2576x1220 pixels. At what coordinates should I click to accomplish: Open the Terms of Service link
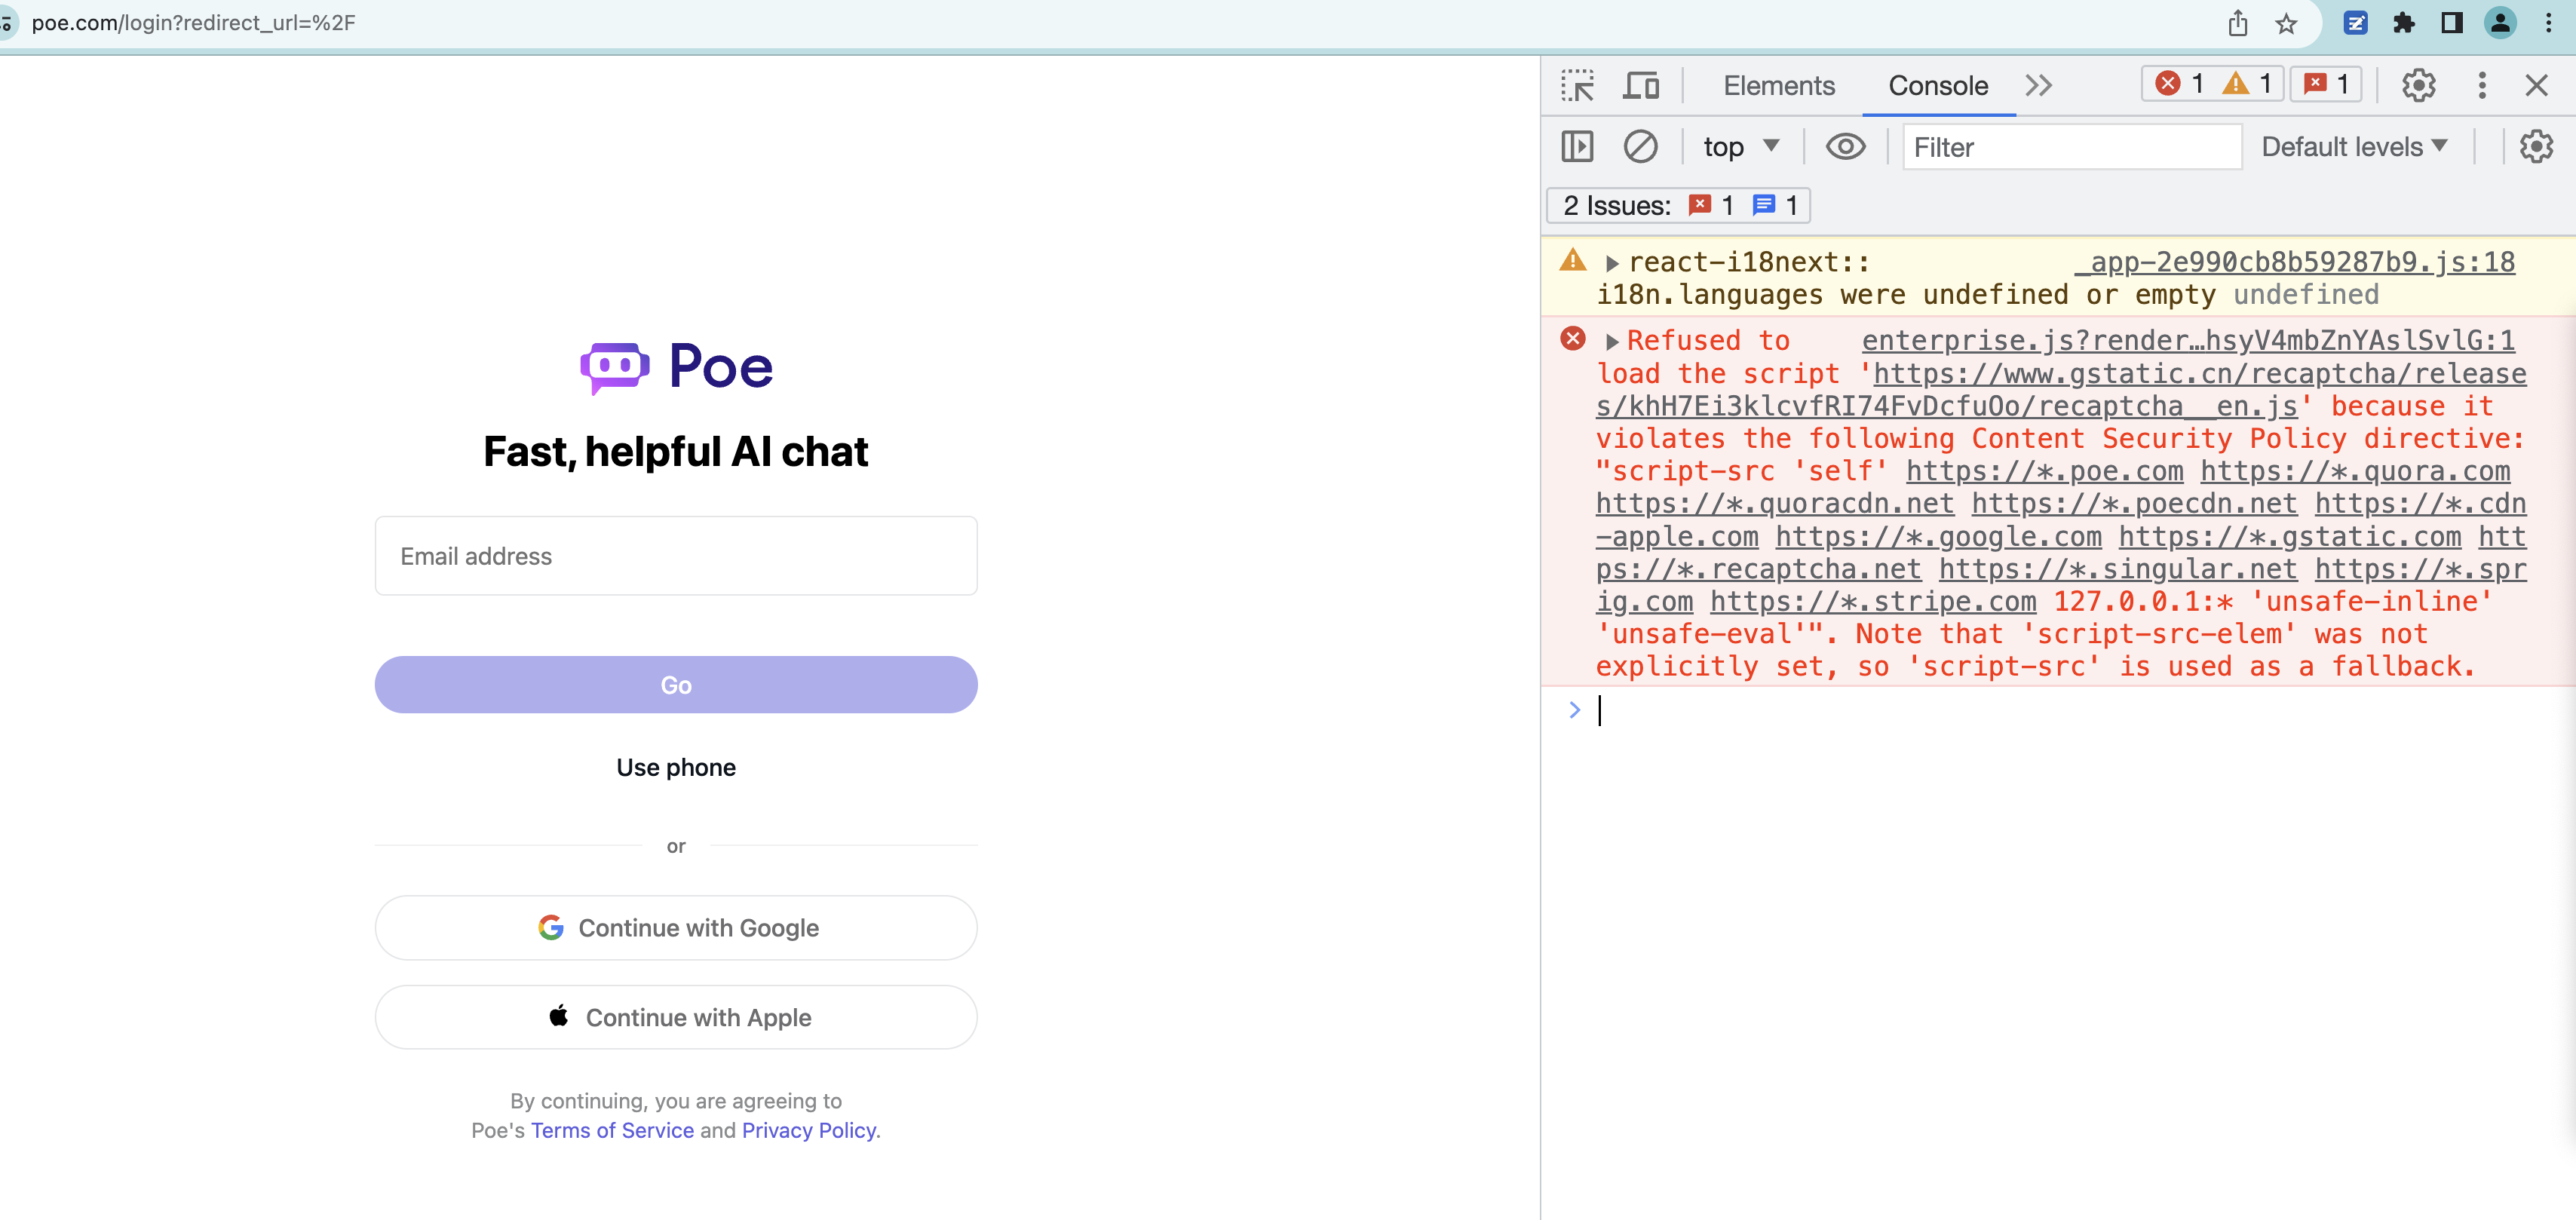(612, 1130)
